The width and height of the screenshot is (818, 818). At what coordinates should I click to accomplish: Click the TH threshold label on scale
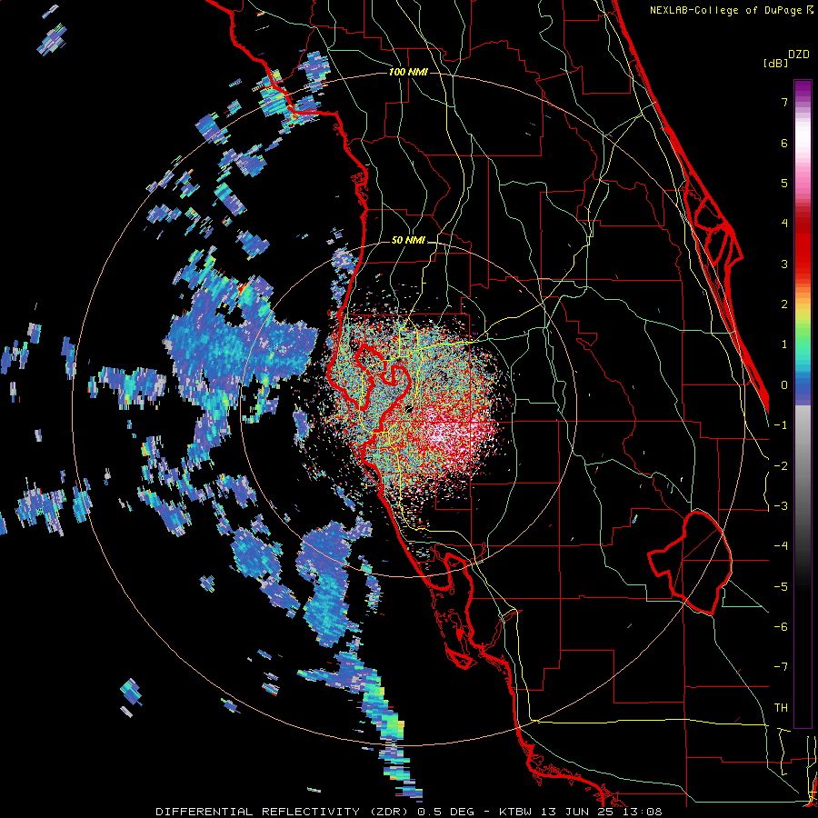pos(781,708)
